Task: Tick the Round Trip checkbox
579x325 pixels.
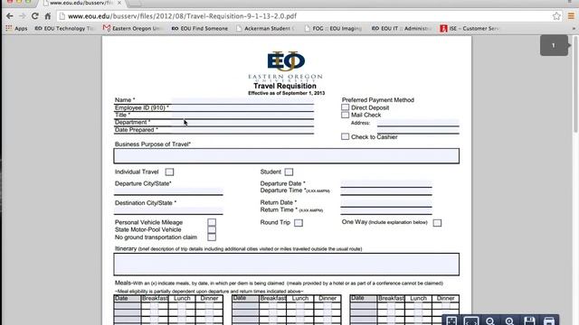Action: pyautogui.click(x=299, y=223)
